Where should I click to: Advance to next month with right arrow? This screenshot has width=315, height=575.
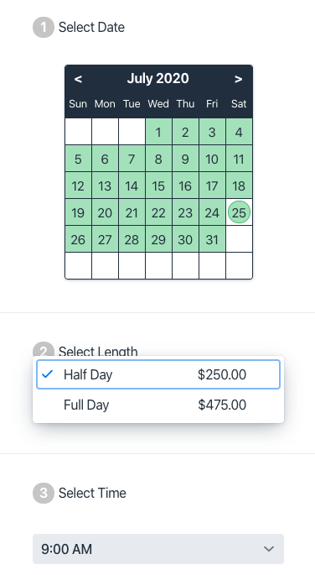(x=239, y=79)
